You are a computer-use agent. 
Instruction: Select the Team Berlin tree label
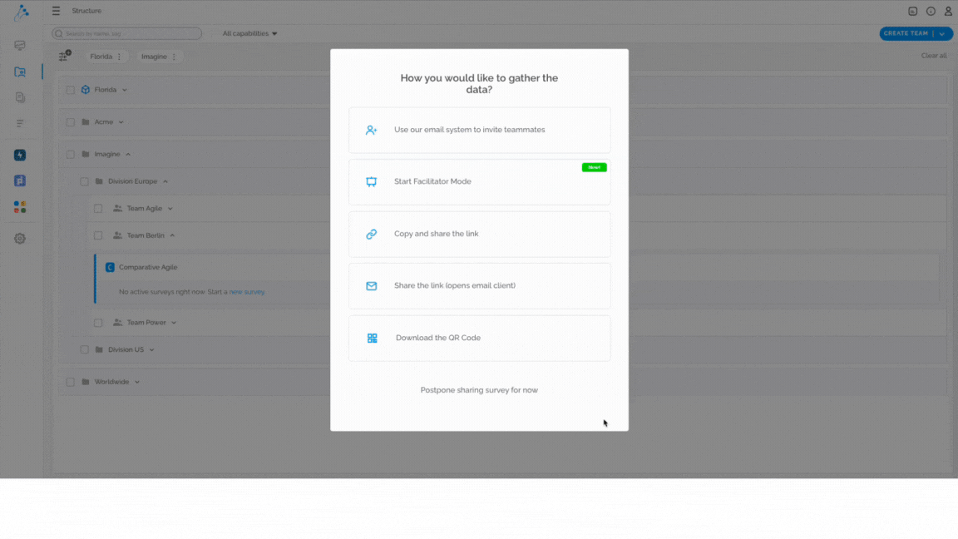point(146,235)
